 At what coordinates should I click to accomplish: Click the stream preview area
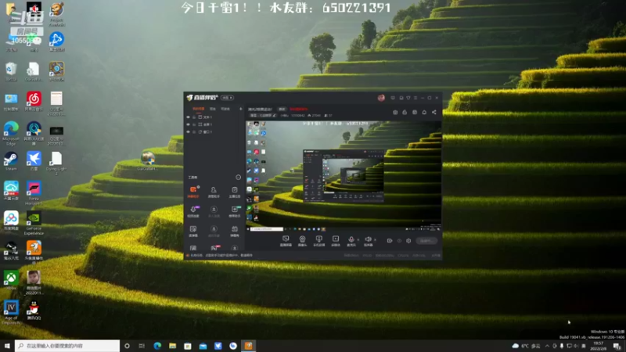[344, 176]
